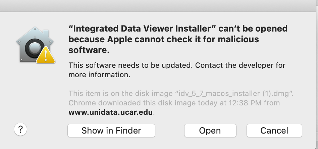
Task: Click the "more information." text line
Action: (99, 74)
